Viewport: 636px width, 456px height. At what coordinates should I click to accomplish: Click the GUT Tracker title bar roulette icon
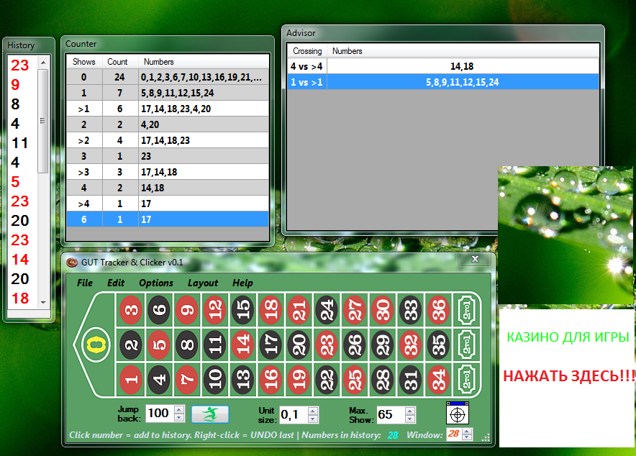point(72,263)
